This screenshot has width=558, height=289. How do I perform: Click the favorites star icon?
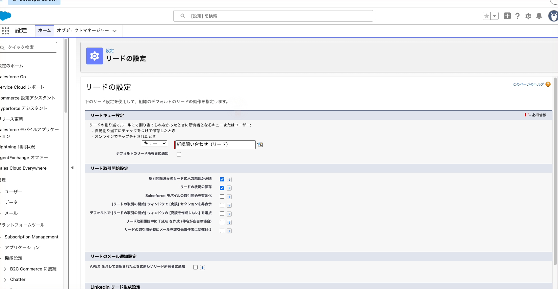pos(486,16)
